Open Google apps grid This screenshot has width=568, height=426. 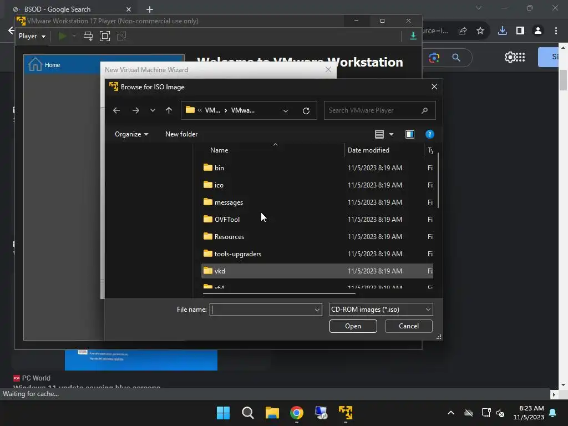520,57
